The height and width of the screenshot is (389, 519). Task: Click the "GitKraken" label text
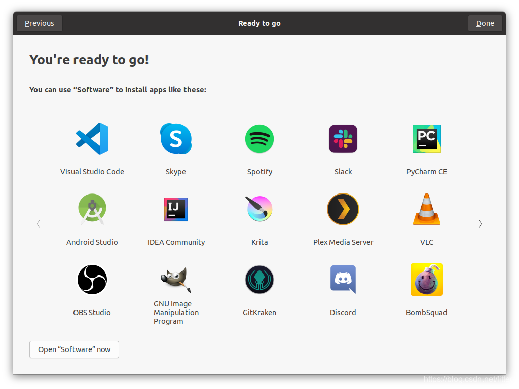(x=259, y=313)
